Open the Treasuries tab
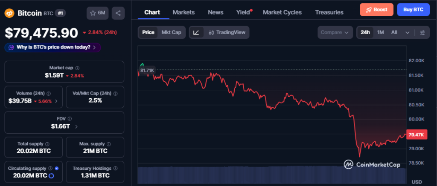437x186 pixels. pyautogui.click(x=329, y=12)
